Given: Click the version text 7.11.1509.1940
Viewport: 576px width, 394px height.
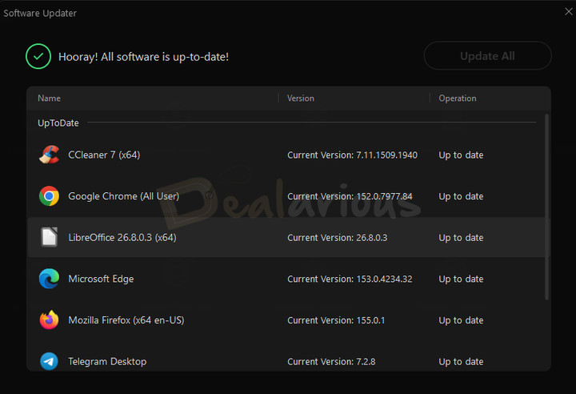Looking at the screenshot, I should tap(387, 155).
